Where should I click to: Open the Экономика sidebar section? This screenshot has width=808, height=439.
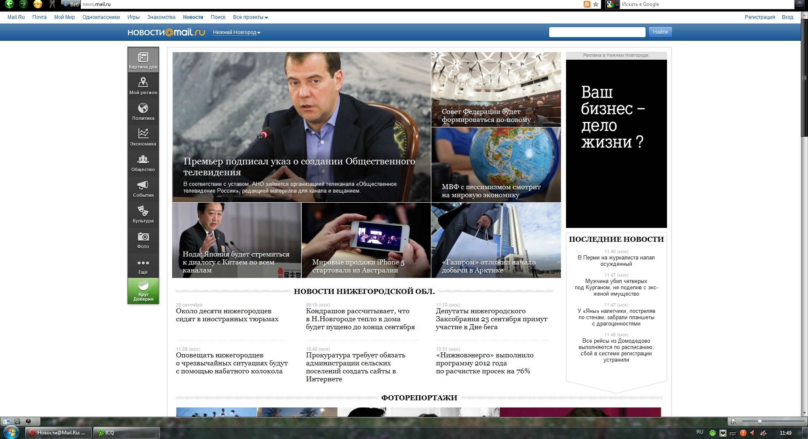coord(143,137)
